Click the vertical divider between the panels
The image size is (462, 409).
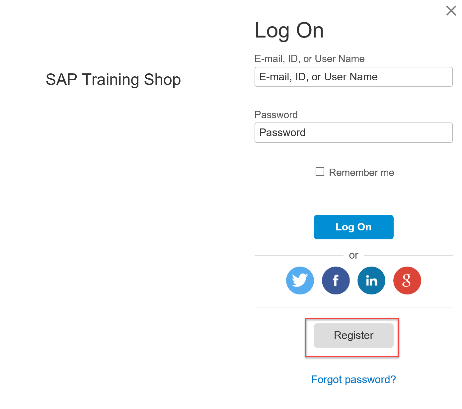233,206
